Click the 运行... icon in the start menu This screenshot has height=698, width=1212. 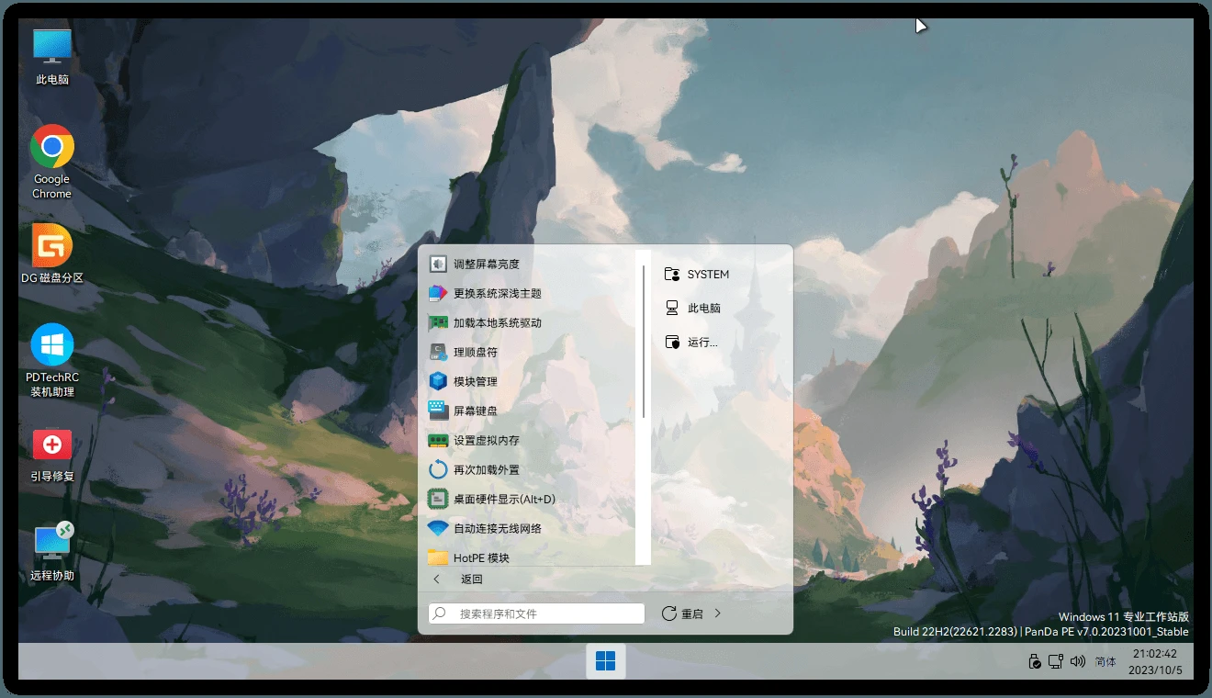pos(672,342)
